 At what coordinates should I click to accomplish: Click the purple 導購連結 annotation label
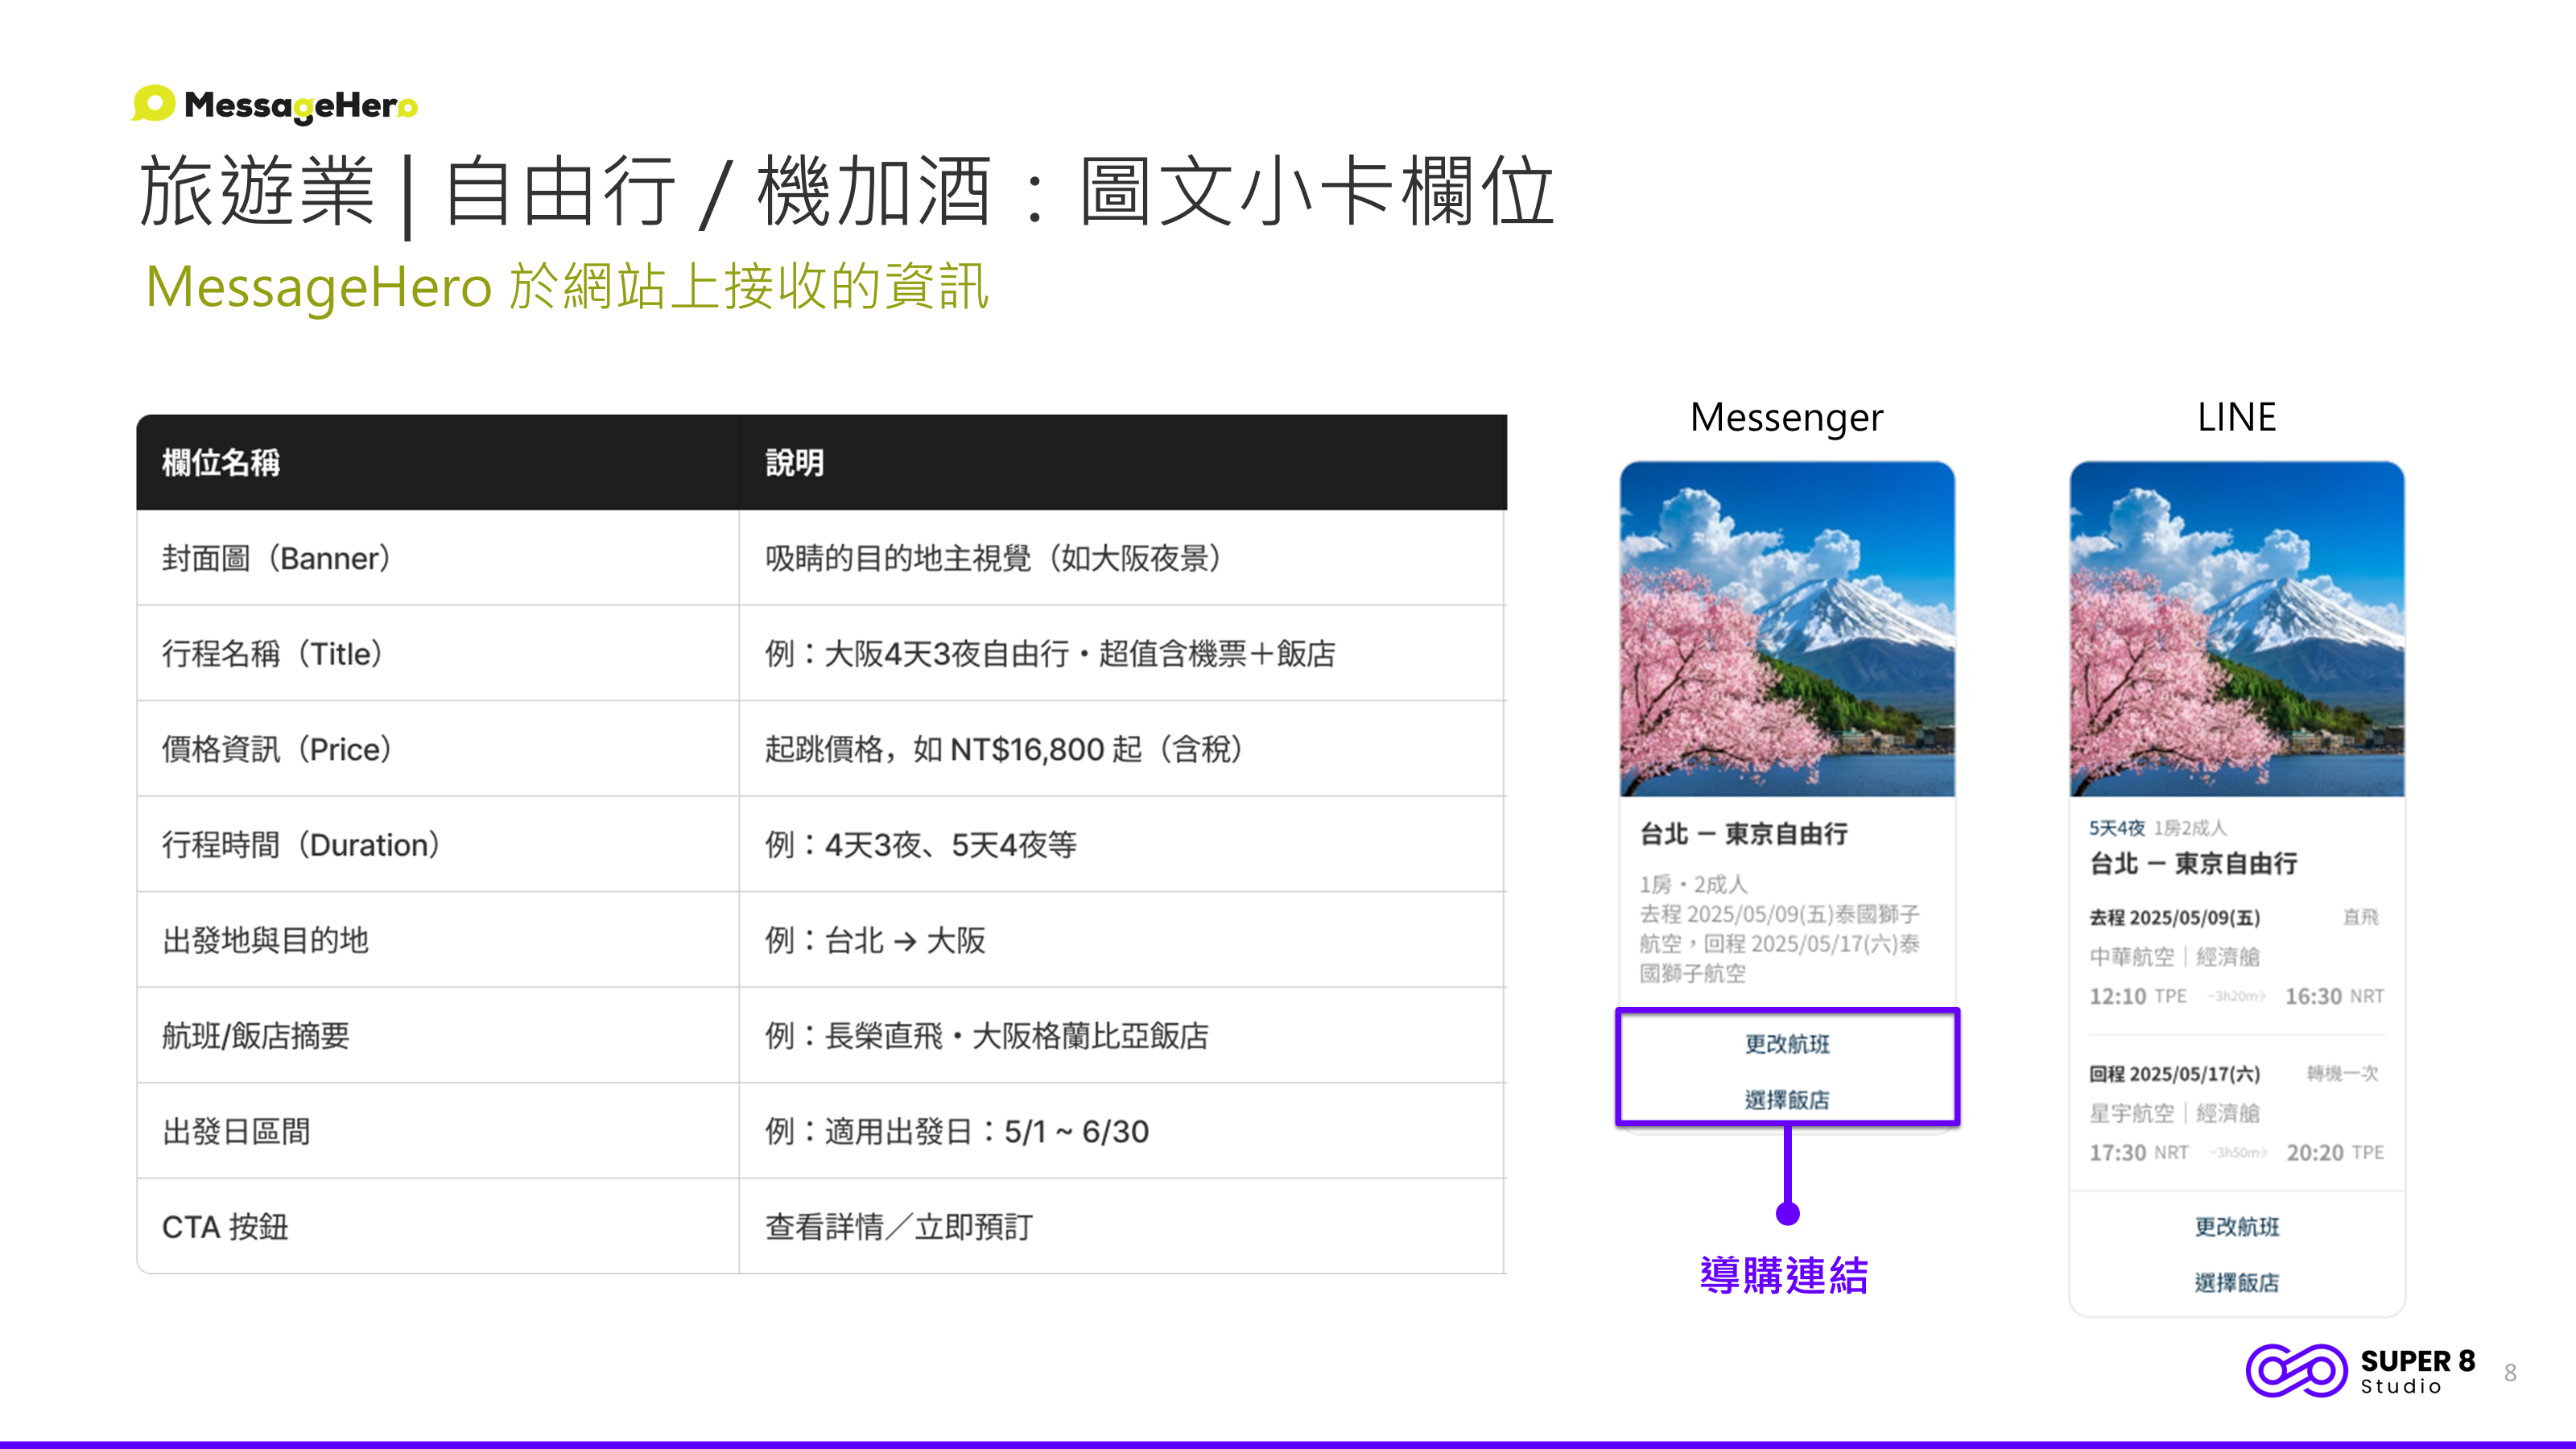(x=1785, y=1275)
